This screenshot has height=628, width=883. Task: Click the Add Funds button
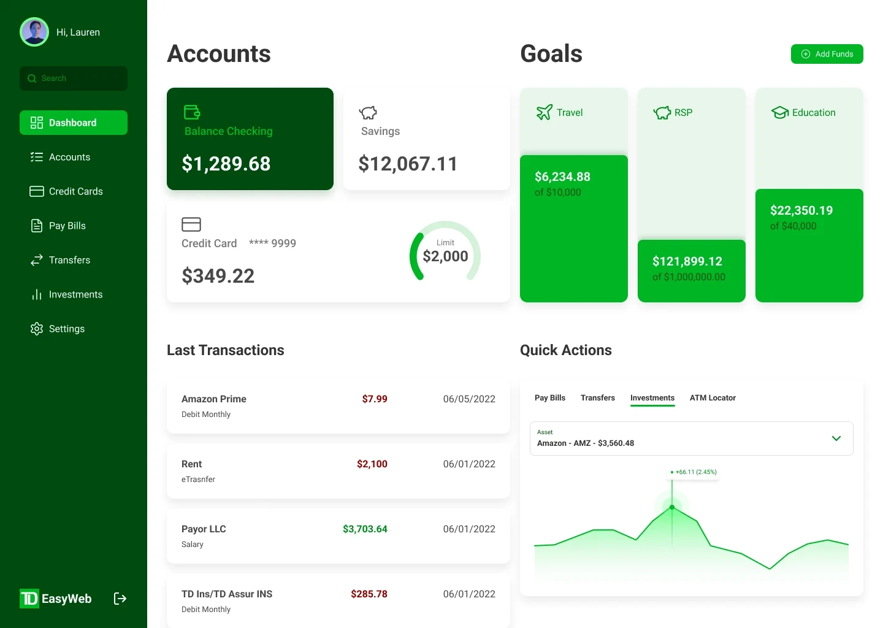tap(827, 54)
